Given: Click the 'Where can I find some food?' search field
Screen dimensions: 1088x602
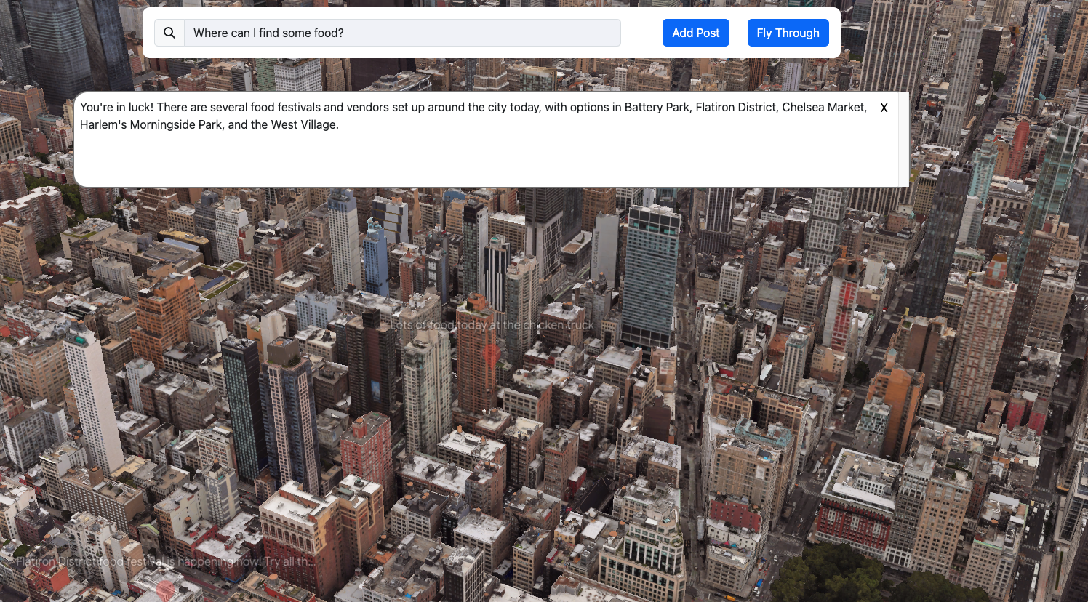Looking at the screenshot, I should (402, 33).
